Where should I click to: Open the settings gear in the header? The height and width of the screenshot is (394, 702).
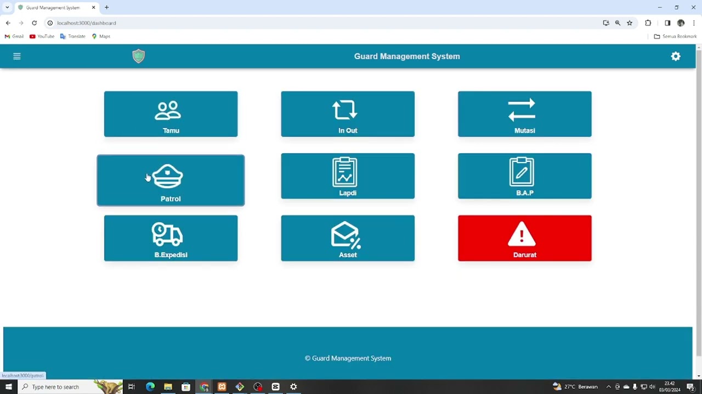coord(676,56)
